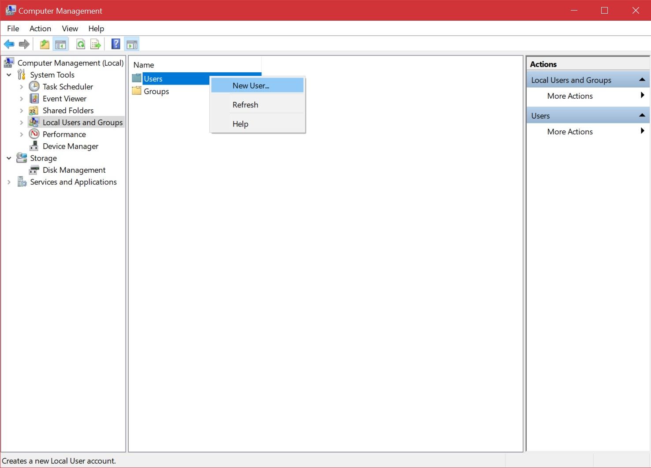The image size is (651, 468).
Task: Click the Up one level folder icon
Action: 45,44
